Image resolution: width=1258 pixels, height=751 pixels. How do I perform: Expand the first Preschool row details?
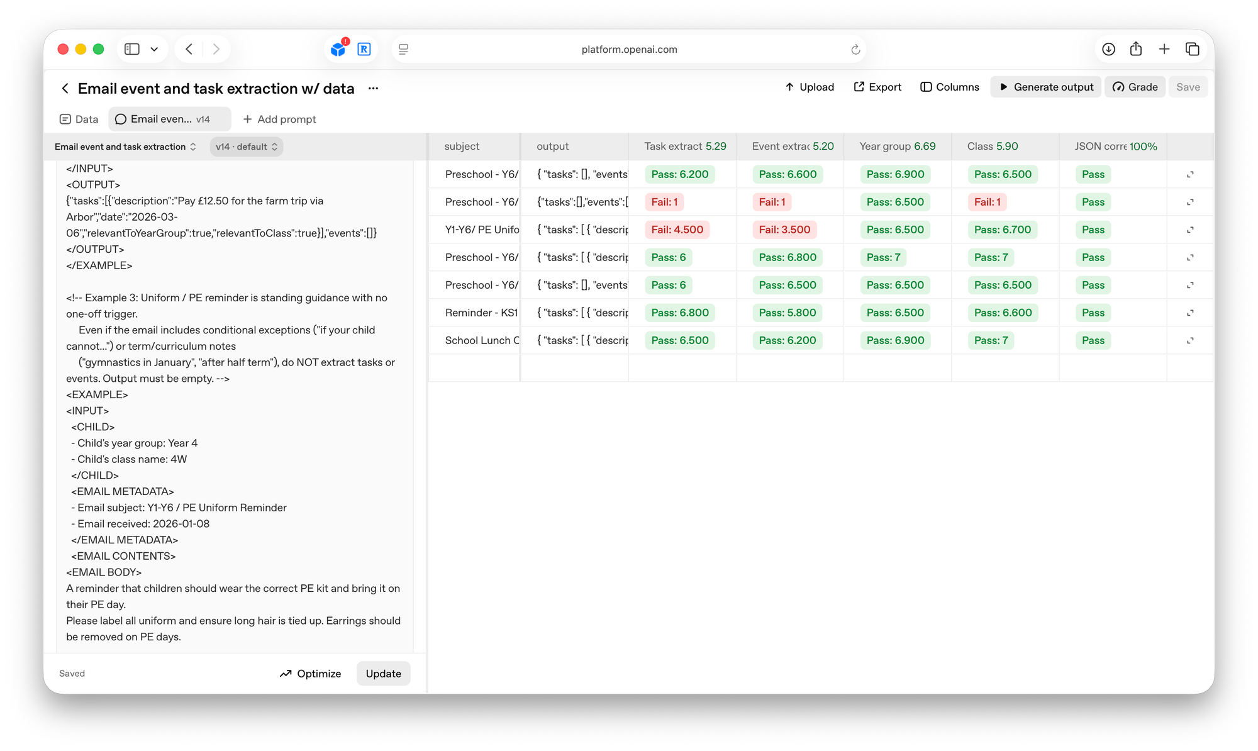point(1190,174)
